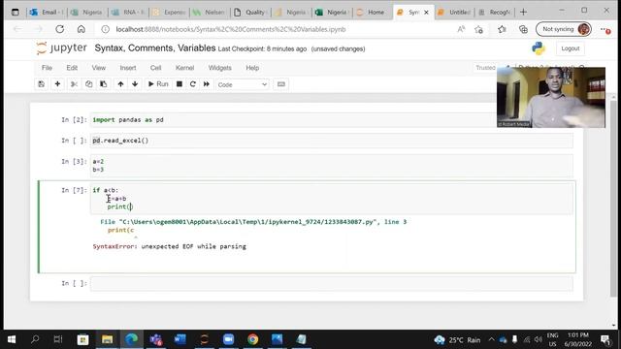Click the Logout button
Screen dimensions: 621x349
coord(570,48)
